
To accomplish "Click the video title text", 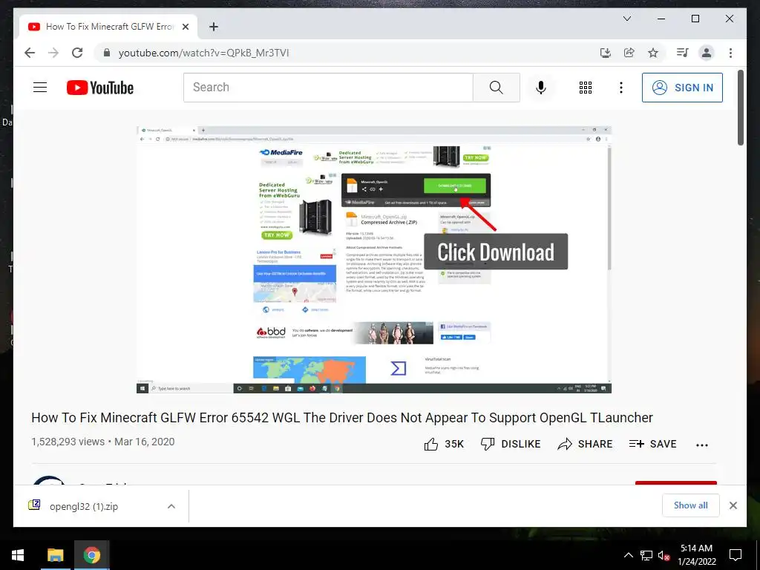I will pos(342,417).
